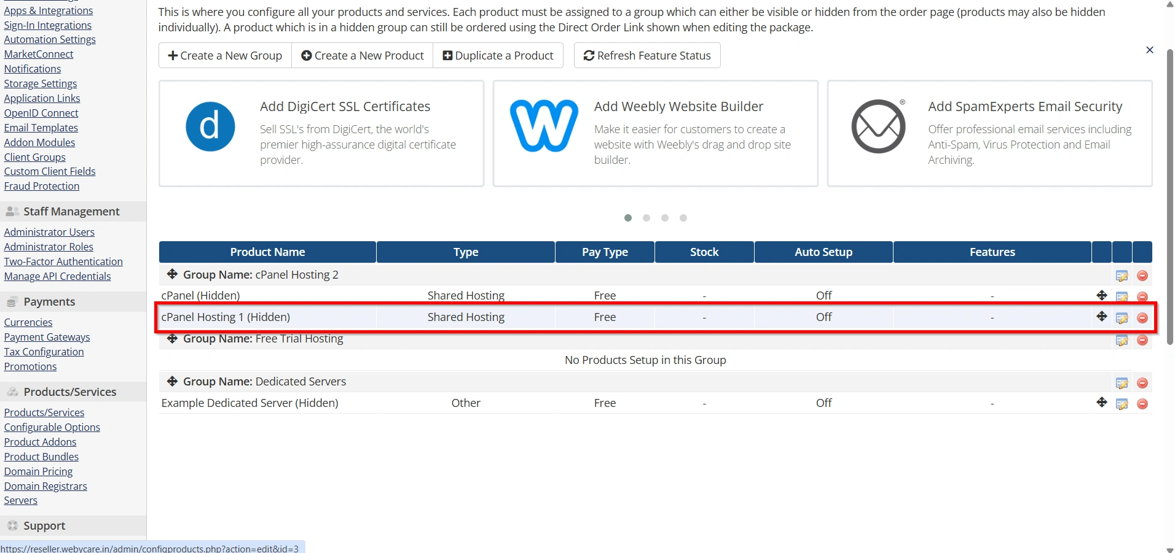
Task: Open Storage Settings link
Action: [x=41, y=83]
